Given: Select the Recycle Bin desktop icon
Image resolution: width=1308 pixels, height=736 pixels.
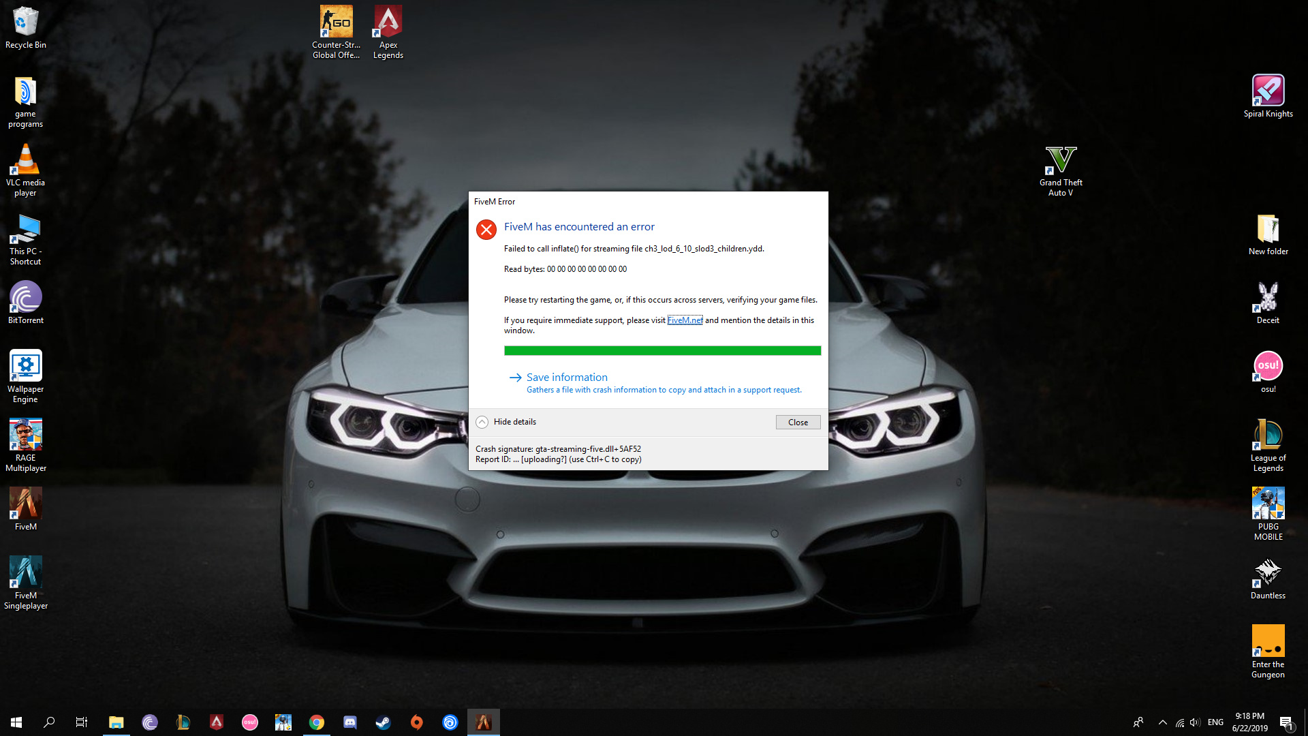Looking at the screenshot, I should point(26,27).
